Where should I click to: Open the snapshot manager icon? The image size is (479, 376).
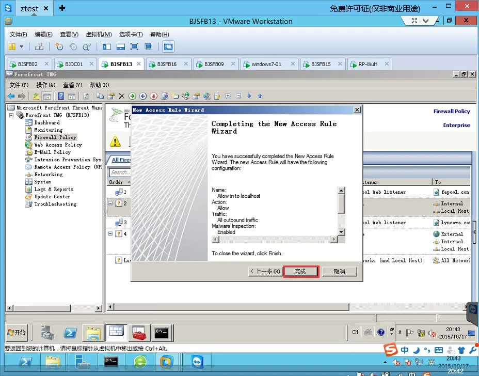(x=87, y=46)
